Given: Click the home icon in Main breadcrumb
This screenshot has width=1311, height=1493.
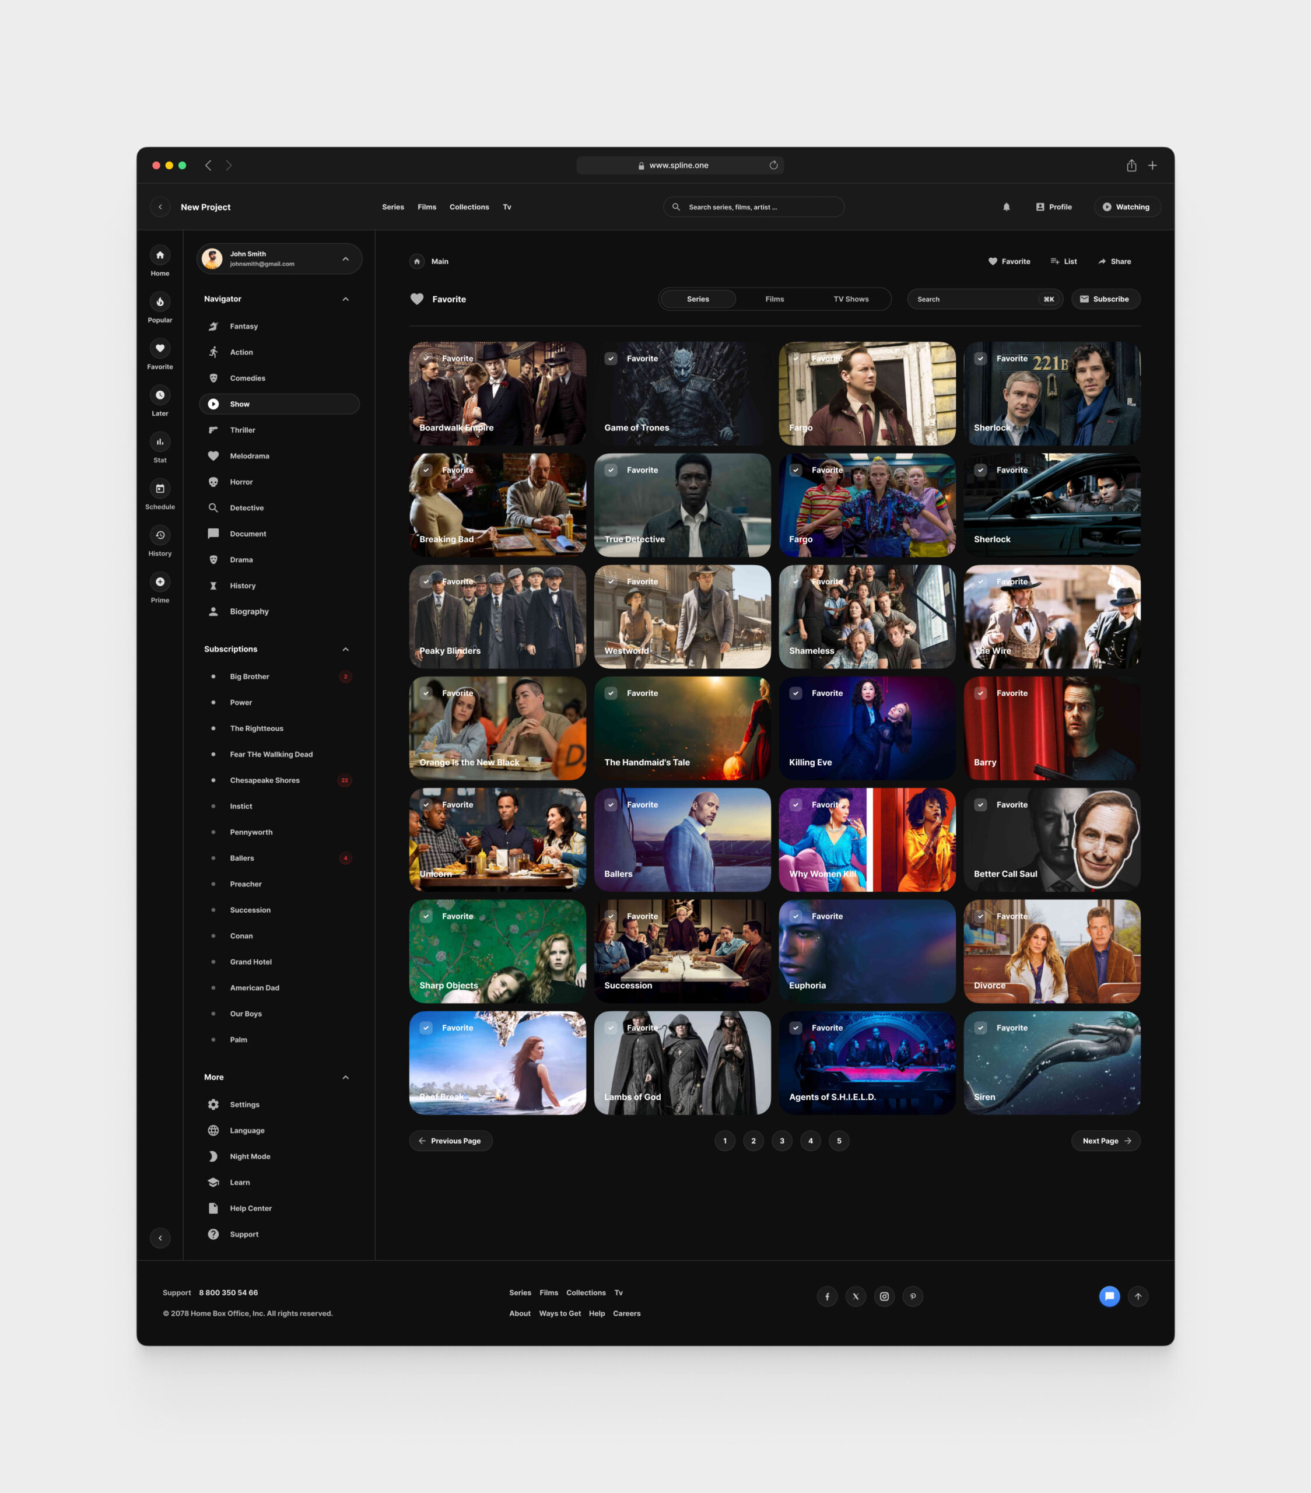Looking at the screenshot, I should (417, 261).
